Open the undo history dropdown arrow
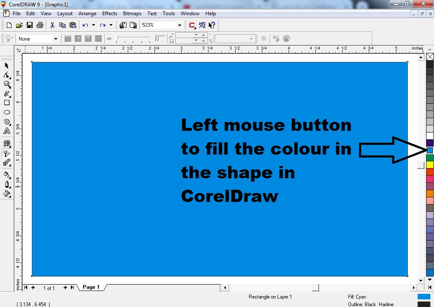Image resolution: width=438 pixels, height=307 pixels. click(93, 25)
